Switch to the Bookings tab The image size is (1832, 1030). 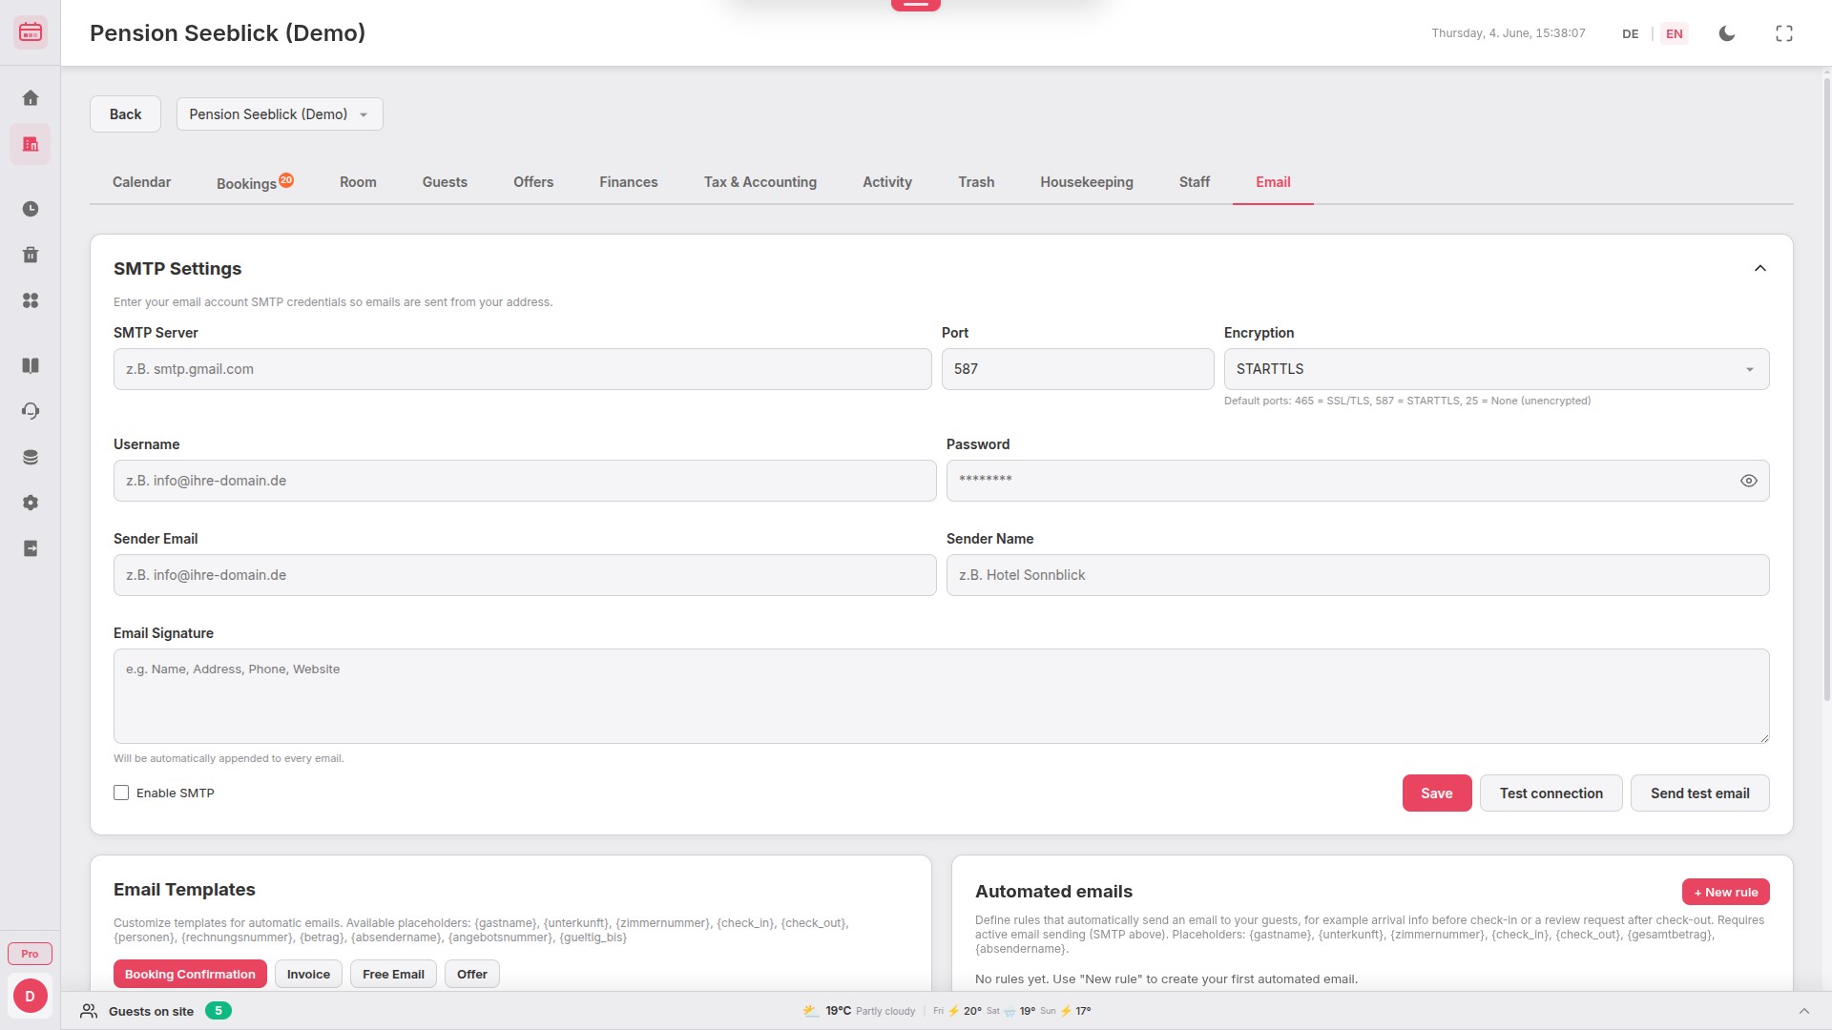pyautogui.click(x=255, y=182)
